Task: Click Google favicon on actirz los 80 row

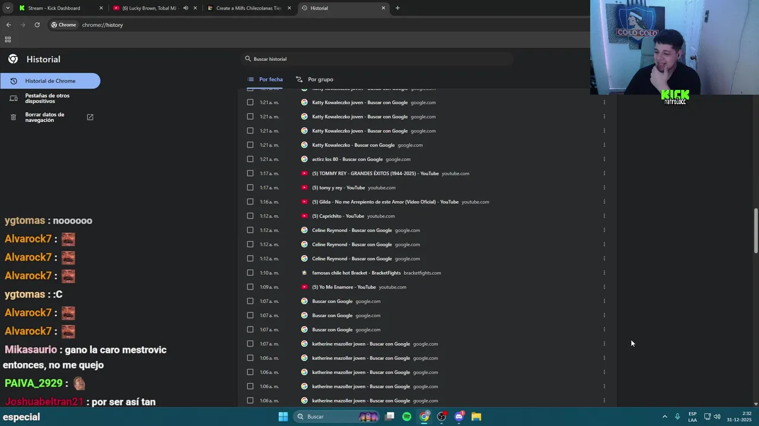Action: pos(304,159)
